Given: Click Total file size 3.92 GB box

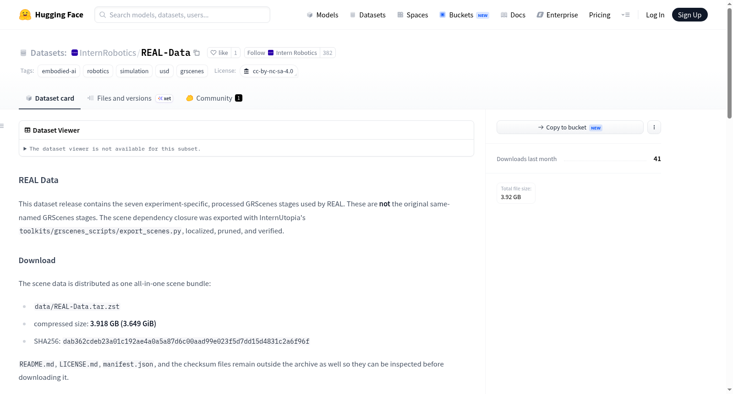Looking at the screenshot, I should 516,193.
